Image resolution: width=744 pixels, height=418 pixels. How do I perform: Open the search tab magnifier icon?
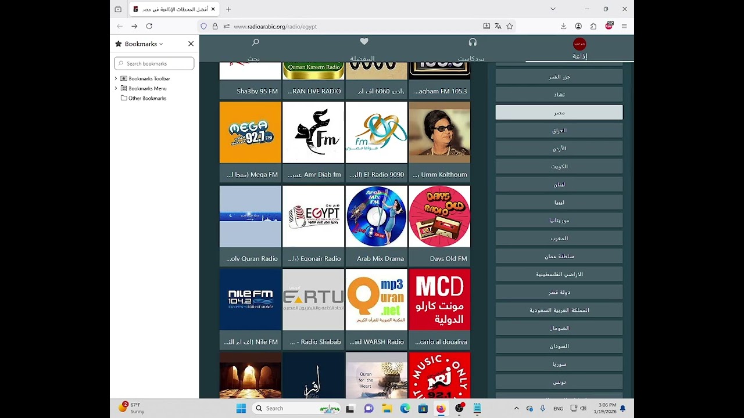tap(255, 42)
